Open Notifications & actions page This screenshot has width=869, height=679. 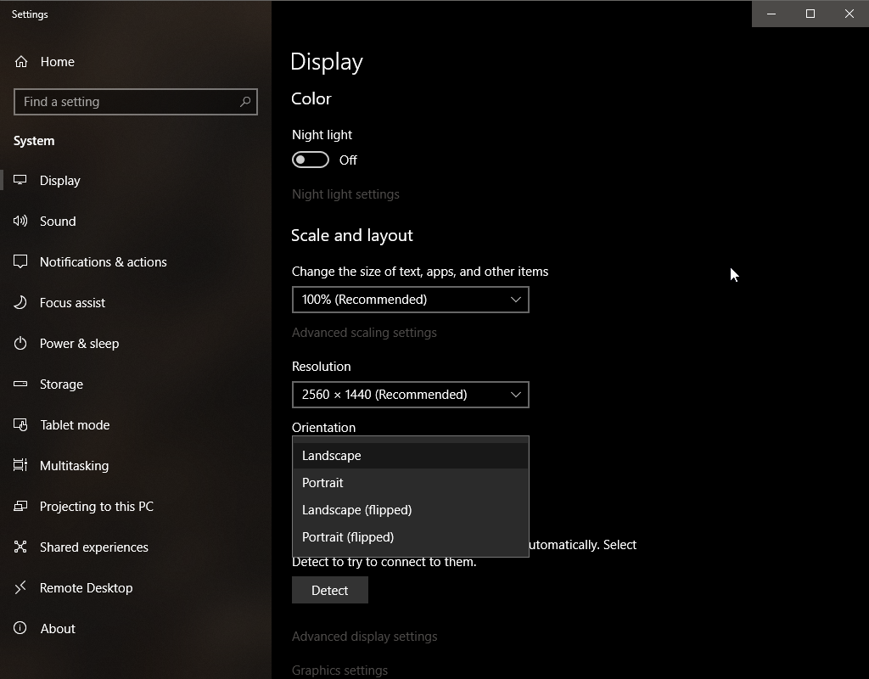tap(136, 261)
